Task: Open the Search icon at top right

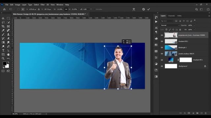Action: coord(196,9)
